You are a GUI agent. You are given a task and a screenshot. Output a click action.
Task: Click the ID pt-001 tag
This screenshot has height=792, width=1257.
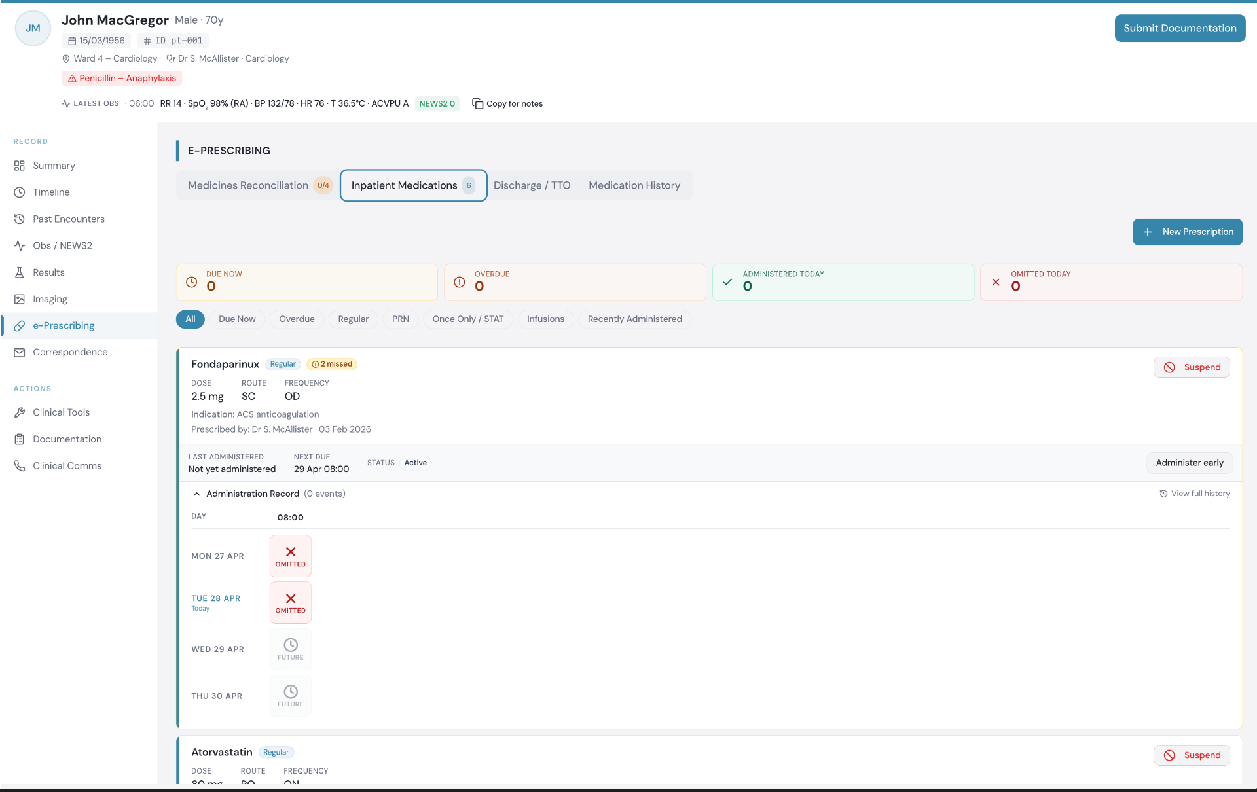click(173, 41)
